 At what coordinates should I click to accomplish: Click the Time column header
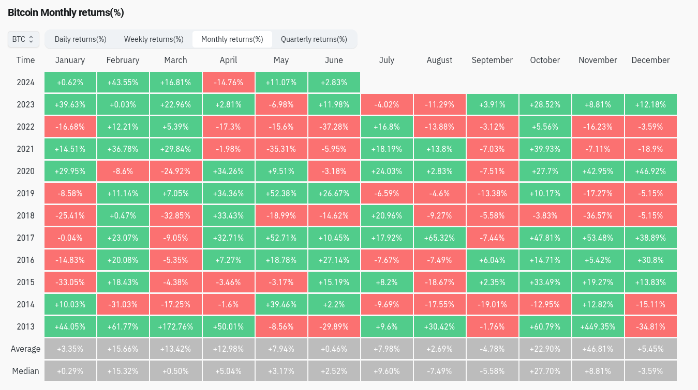(25, 60)
